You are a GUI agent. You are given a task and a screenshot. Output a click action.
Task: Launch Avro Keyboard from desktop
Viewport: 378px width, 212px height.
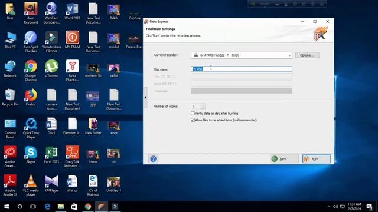click(x=31, y=12)
